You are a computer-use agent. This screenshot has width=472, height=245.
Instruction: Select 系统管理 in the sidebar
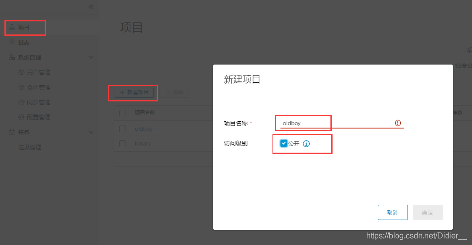29,57
